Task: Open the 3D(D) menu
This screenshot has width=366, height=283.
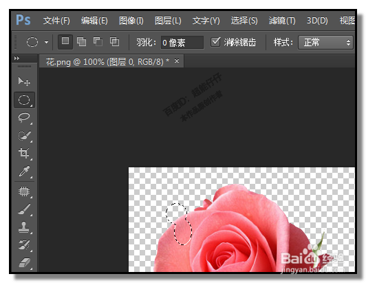Action: click(317, 21)
